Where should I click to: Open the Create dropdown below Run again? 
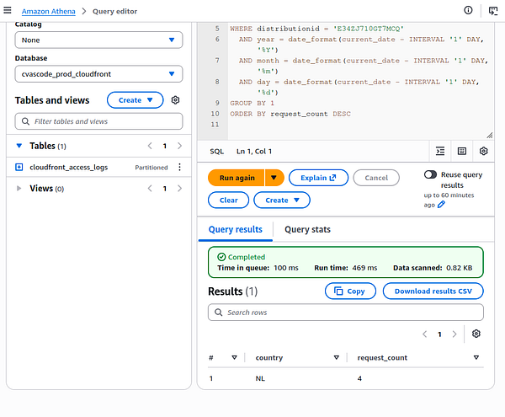282,200
